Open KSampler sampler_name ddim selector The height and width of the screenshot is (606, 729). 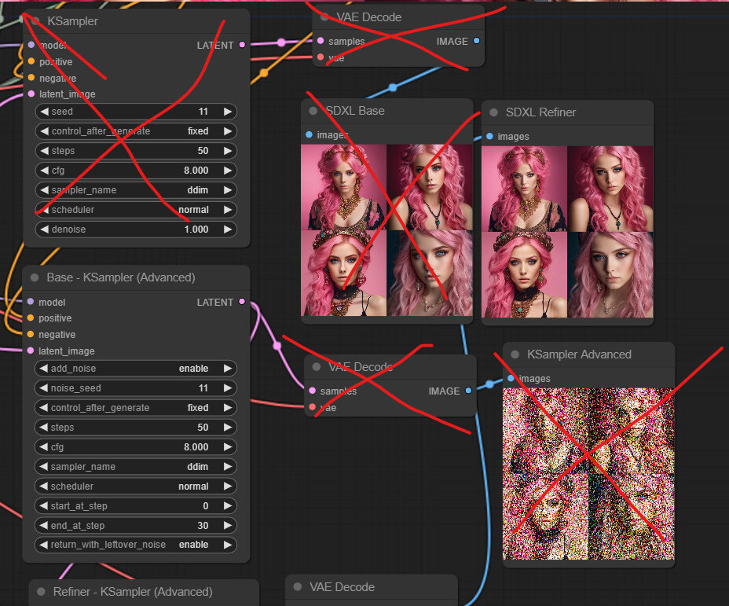click(x=136, y=190)
